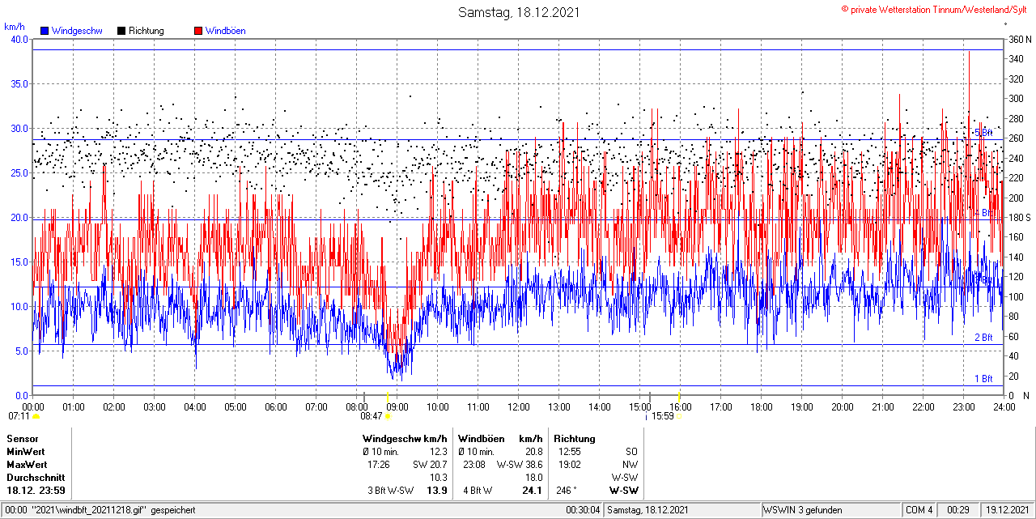Click the 19:02 direction time

[x=569, y=465]
